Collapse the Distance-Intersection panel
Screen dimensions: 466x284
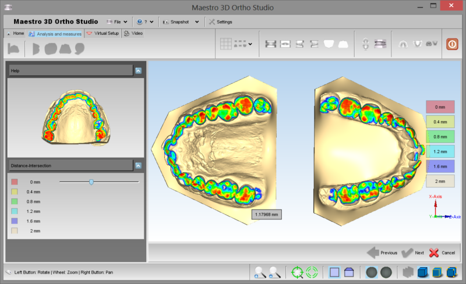139,165
